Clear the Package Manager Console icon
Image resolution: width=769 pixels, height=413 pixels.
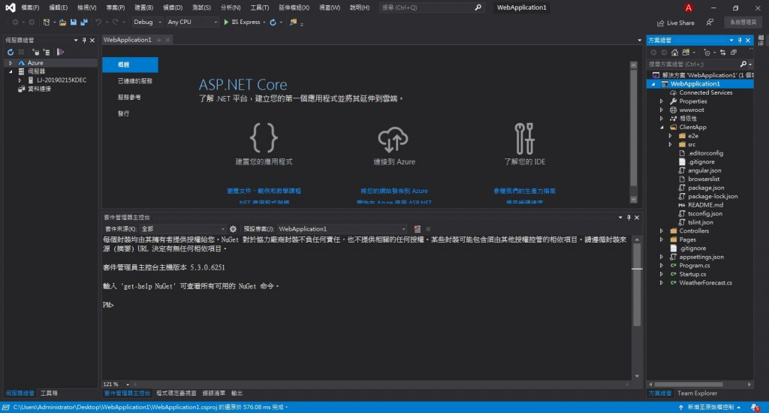pos(418,229)
